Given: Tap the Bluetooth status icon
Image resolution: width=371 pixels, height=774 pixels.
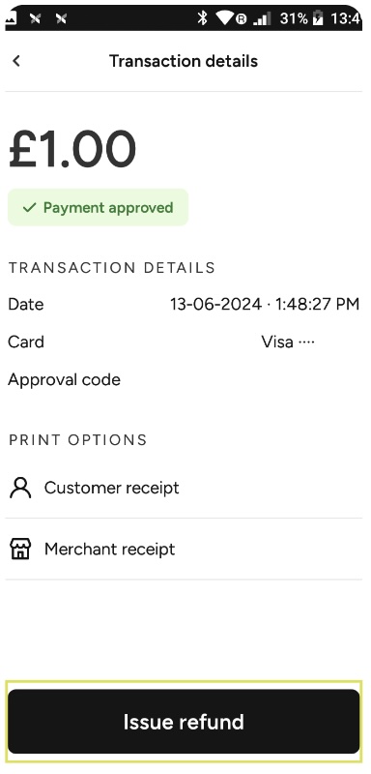Looking at the screenshot, I should (202, 18).
